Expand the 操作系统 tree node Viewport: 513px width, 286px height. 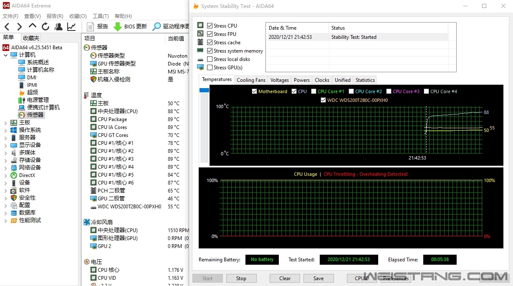pyautogui.click(x=5, y=130)
